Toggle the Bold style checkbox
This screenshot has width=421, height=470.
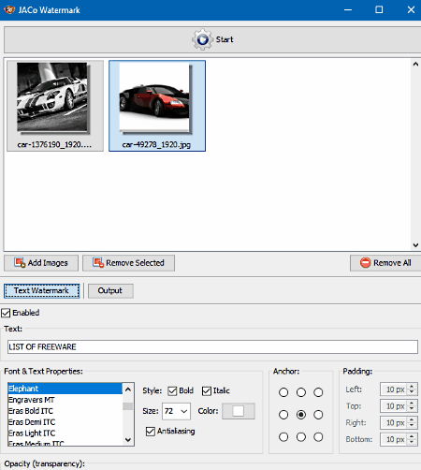coord(172,390)
